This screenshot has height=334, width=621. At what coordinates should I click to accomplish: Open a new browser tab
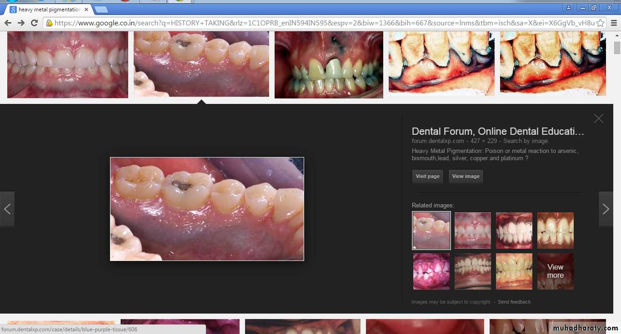[x=101, y=10]
